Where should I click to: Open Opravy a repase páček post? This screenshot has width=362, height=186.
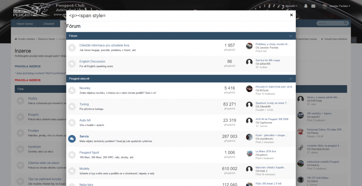pos(323,98)
